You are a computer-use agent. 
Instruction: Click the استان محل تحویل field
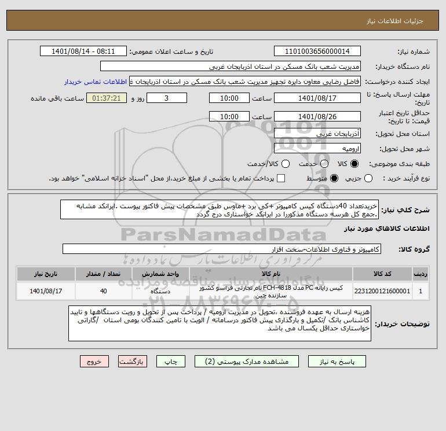[x=317, y=133]
